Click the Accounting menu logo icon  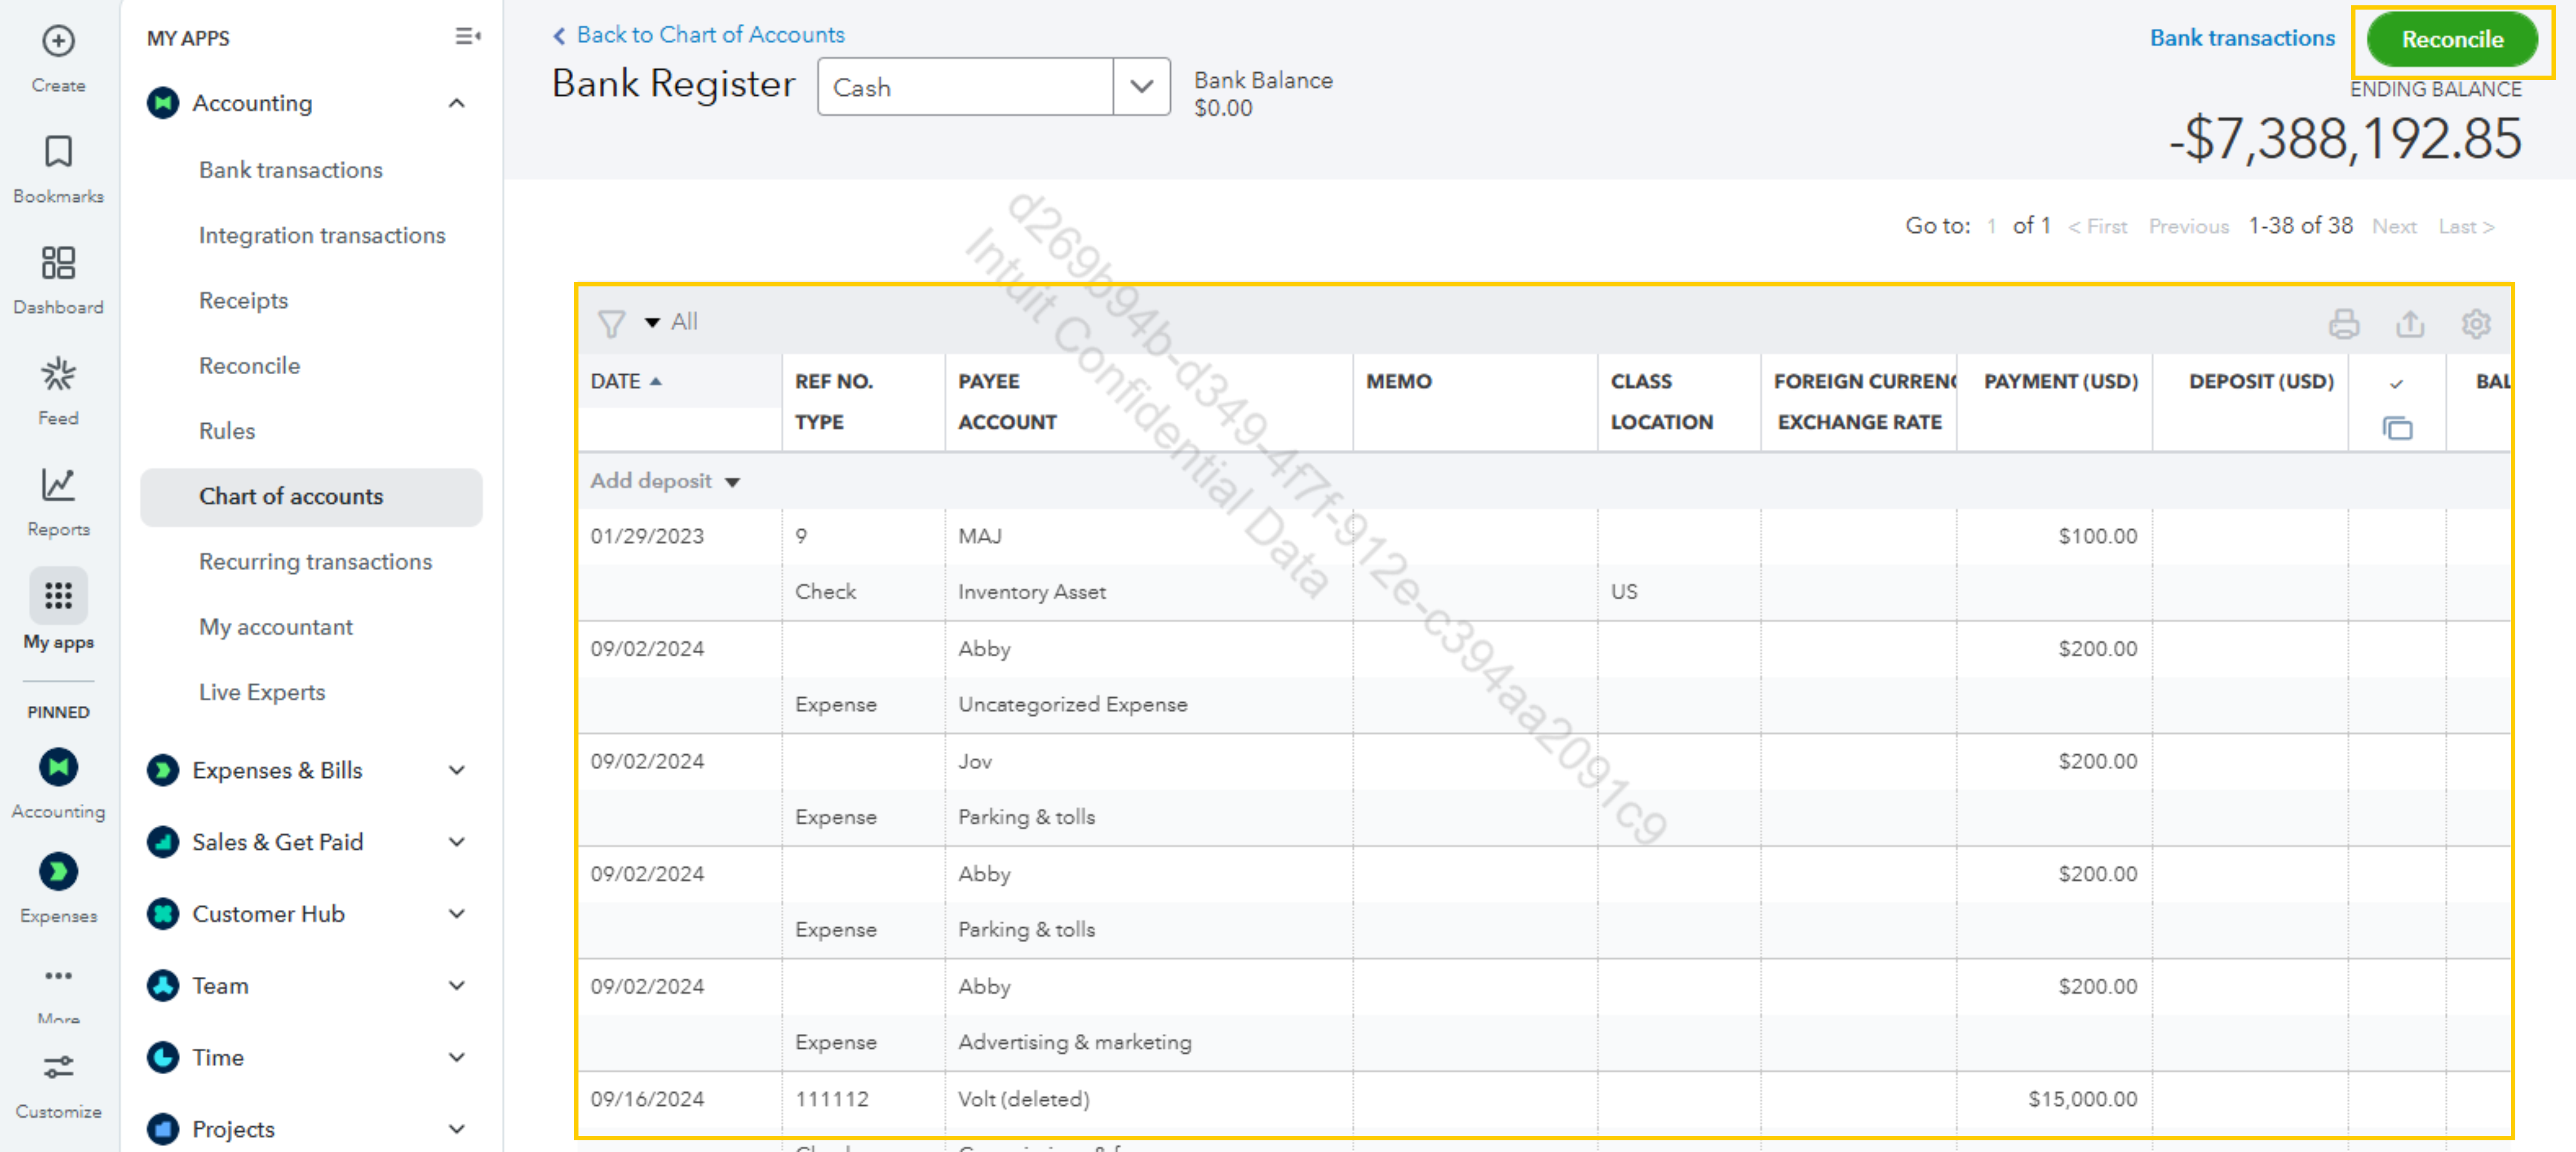point(162,103)
